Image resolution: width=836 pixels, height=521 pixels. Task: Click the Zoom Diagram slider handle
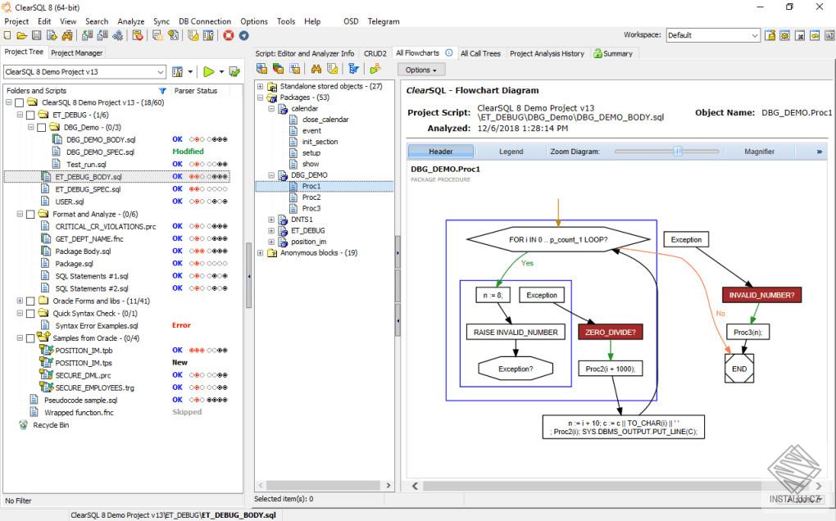[x=678, y=152]
